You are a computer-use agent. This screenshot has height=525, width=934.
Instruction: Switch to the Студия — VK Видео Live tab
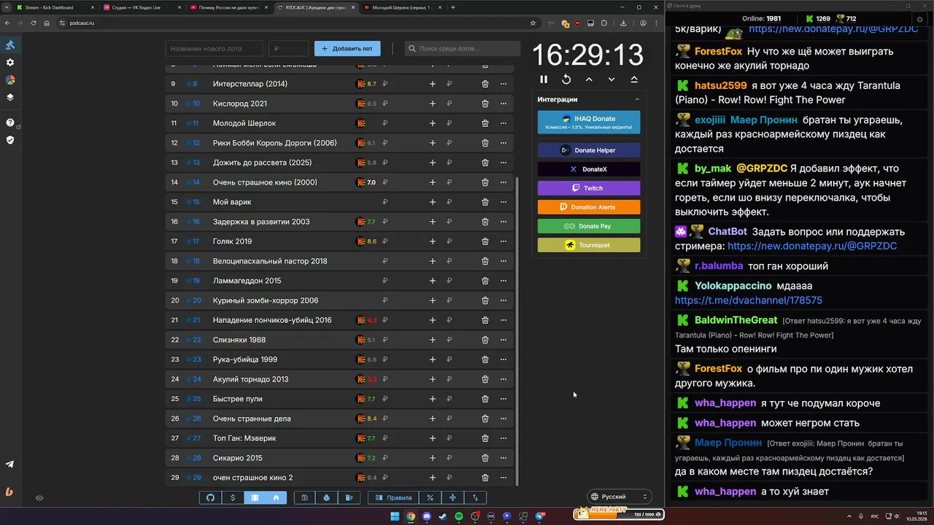pos(142,7)
